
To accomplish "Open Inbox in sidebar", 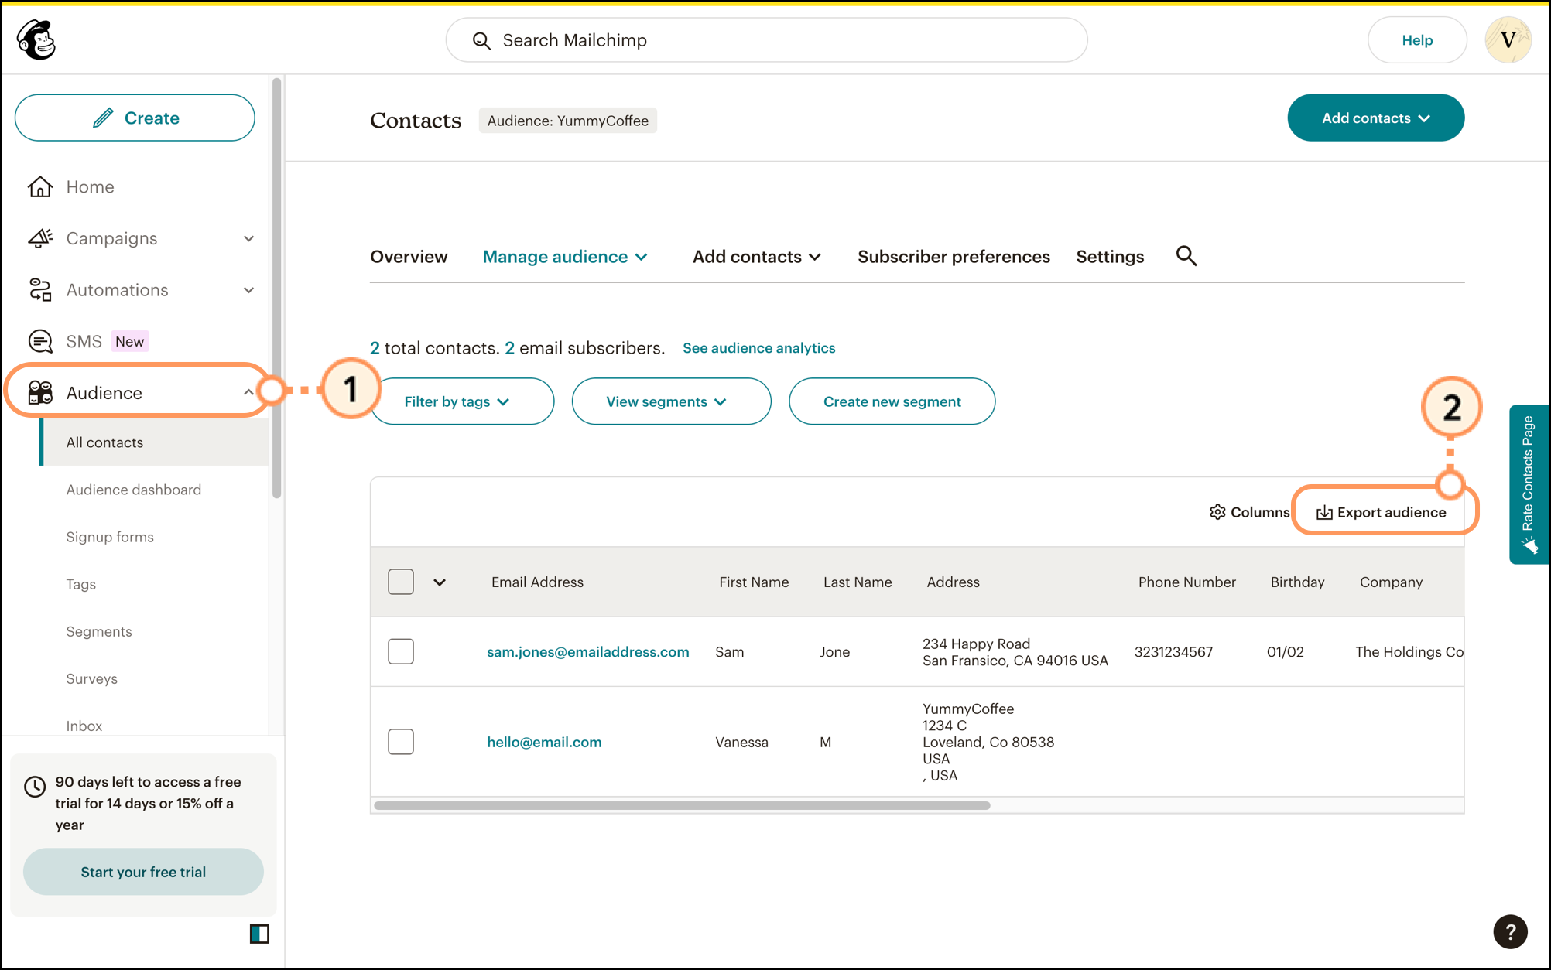I will pyautogui.click(x=84, y=726).
